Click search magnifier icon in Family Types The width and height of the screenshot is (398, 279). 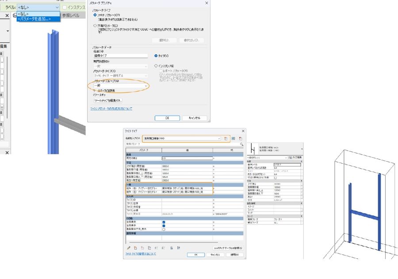241,144
